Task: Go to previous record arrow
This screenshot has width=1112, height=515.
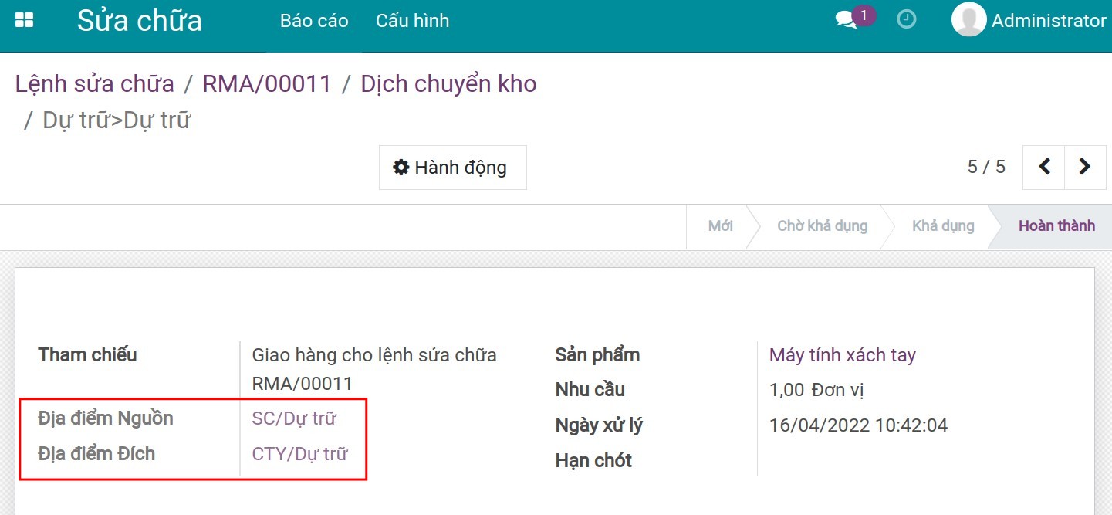Action: 1044,167
